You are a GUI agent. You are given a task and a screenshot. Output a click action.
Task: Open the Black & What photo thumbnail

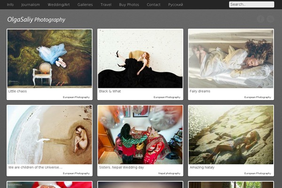(x=140, y=59)
